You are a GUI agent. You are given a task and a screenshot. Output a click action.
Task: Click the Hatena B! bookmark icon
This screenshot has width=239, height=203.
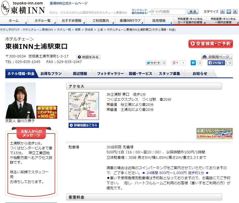193,63
